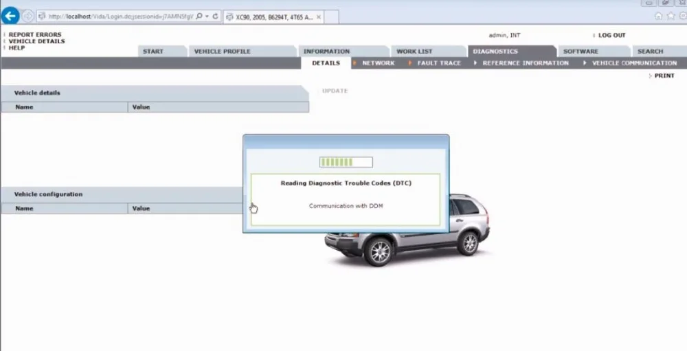Click the PRINT link
Screen dimensions: 687x351
[664, 76]
